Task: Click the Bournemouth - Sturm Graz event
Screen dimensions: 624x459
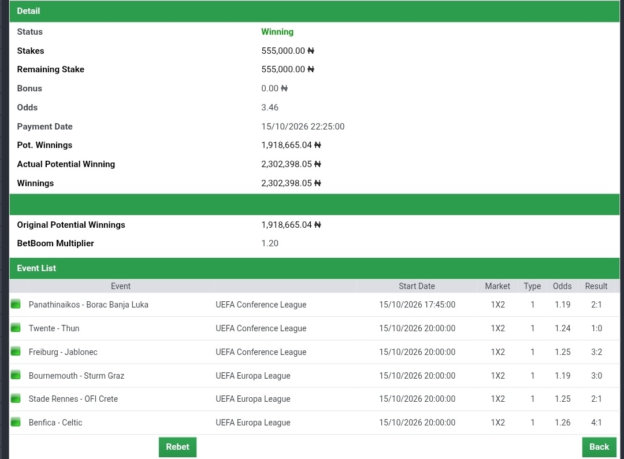Action: click(76, 375)
